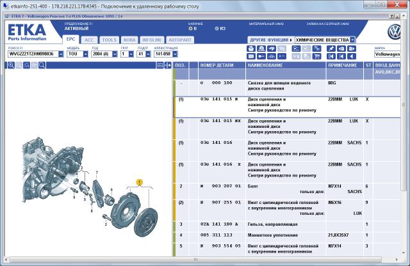This screenshot has width=410, height=266.
Task: Click the ПРИМЕЧАНИЕ column header
Action: [x=345, y=65]
